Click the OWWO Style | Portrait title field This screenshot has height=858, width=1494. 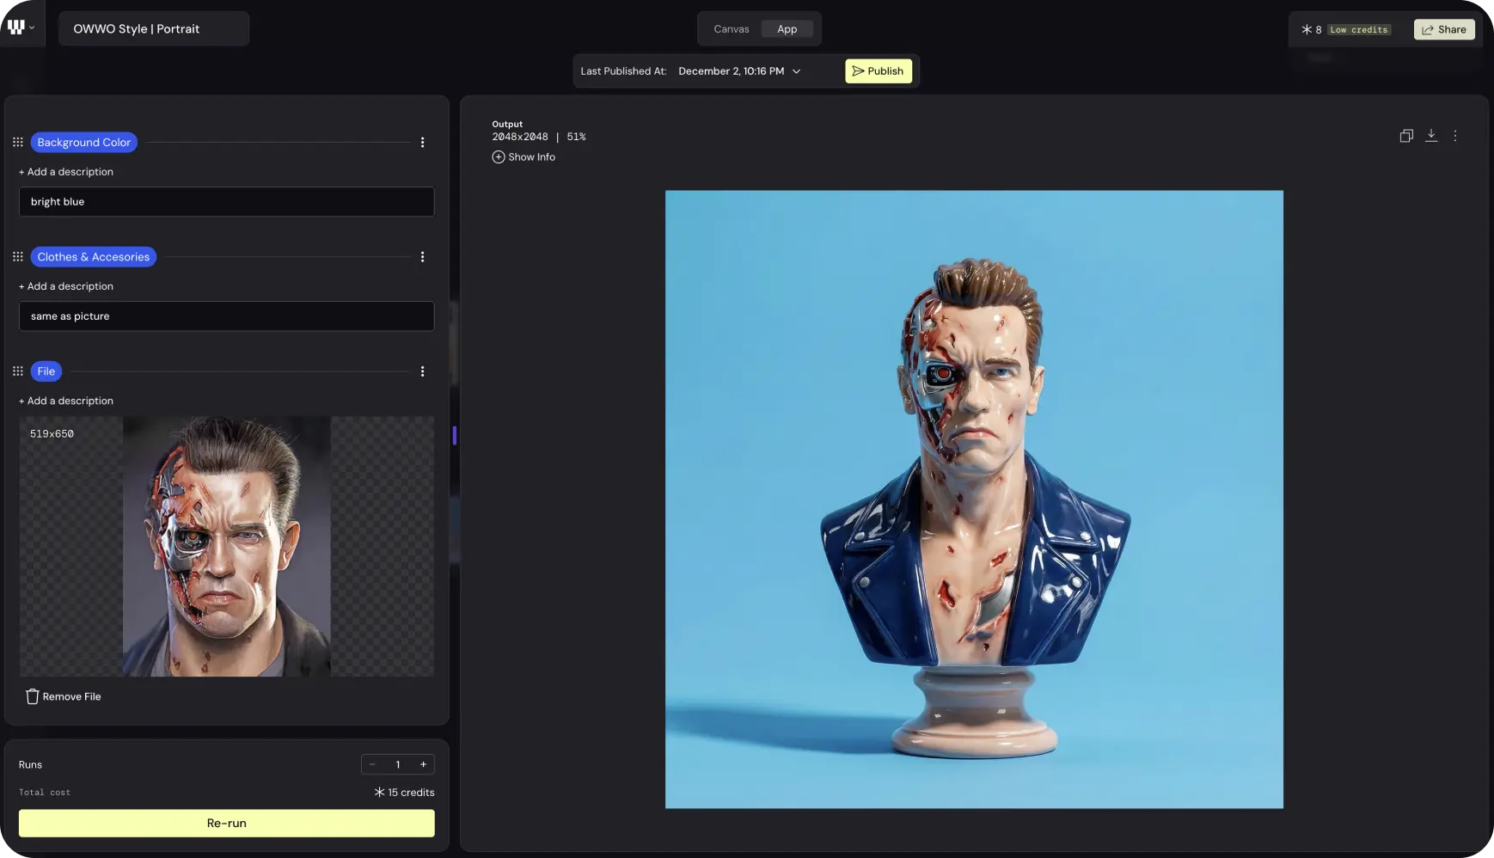coord(154,28)
